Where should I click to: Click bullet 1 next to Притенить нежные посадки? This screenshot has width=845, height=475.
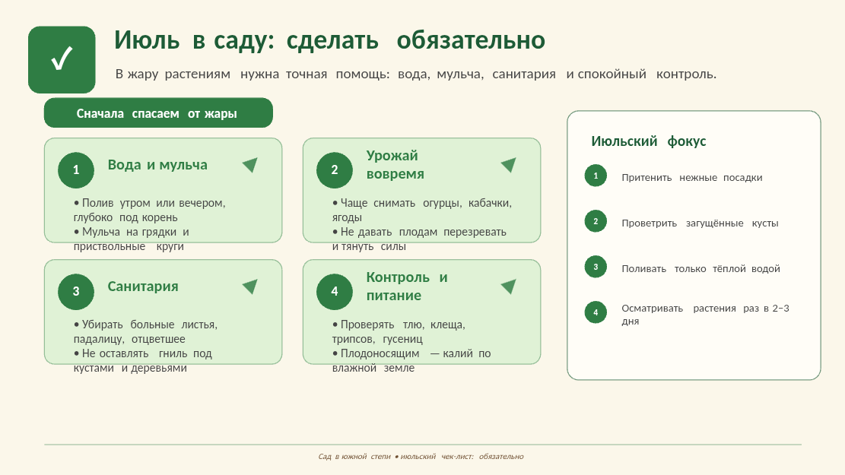click(596, 176)
